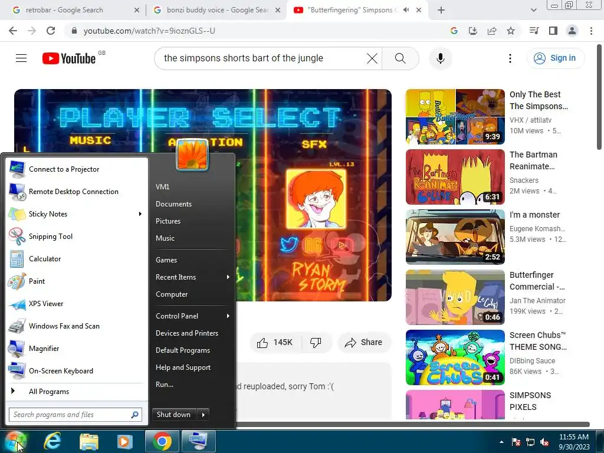
Task: Click the Shut down button
Action: click(174, 415)
